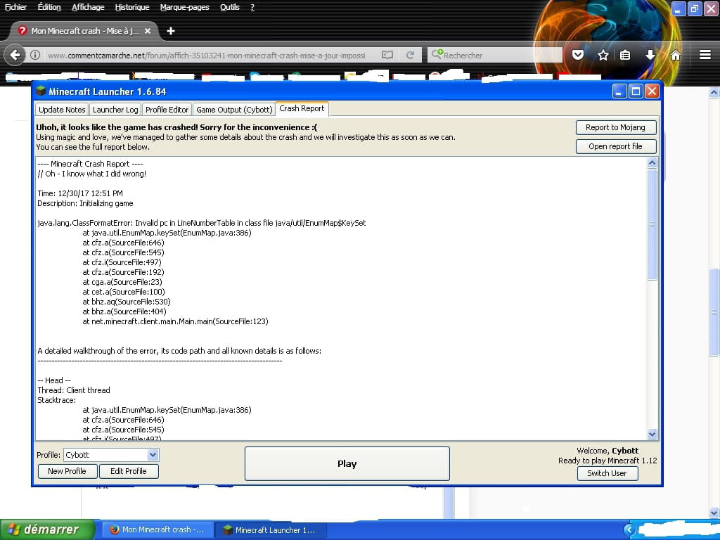Close the Minecraft Launcher window
This screenshot has width=720, height=540.
click(652, 91)
